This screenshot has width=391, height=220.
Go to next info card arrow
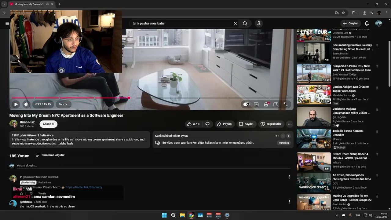click(288, 136)
